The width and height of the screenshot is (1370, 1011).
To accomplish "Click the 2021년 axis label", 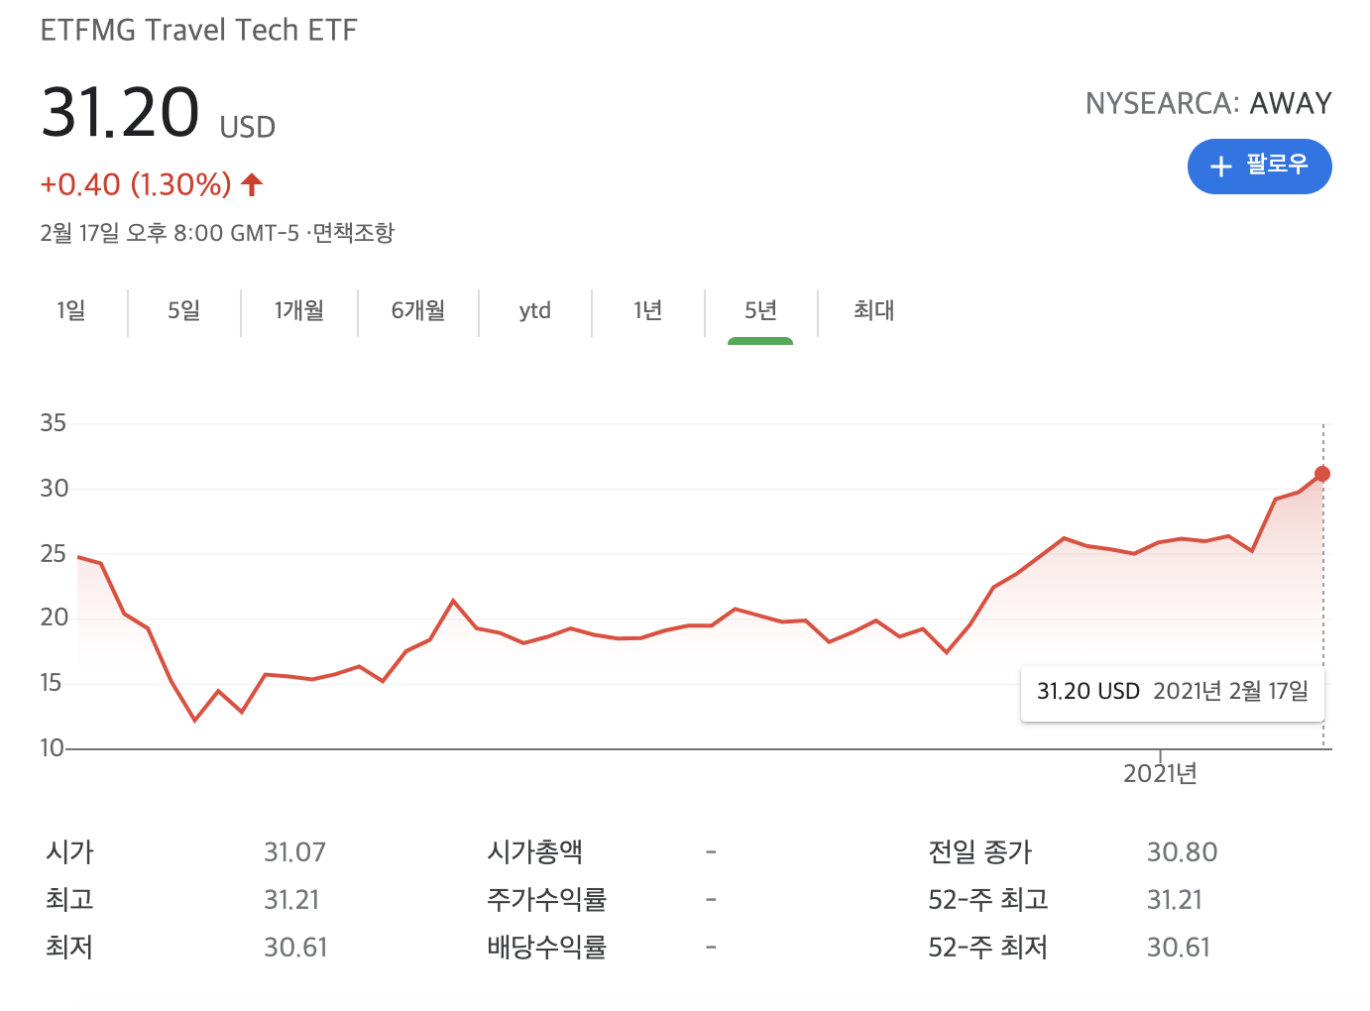I will pyautogui.click(x=1160, y=774).
